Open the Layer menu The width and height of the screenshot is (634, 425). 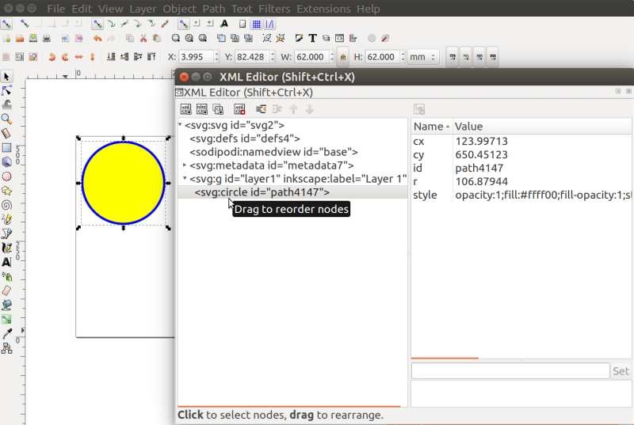point(143,9)
